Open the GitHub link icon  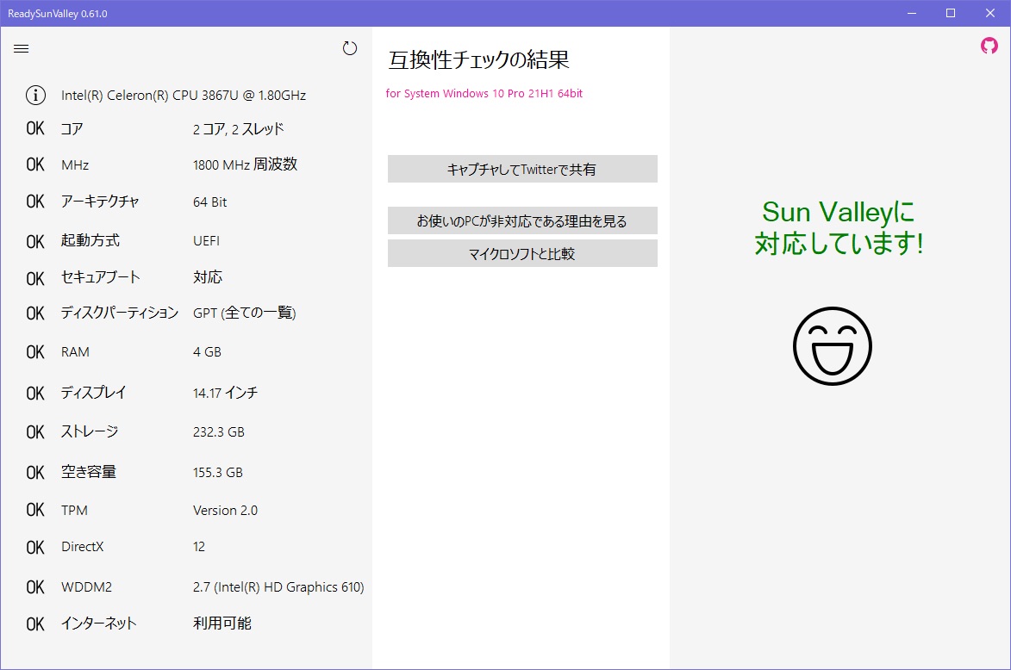(x=989, y=46)
